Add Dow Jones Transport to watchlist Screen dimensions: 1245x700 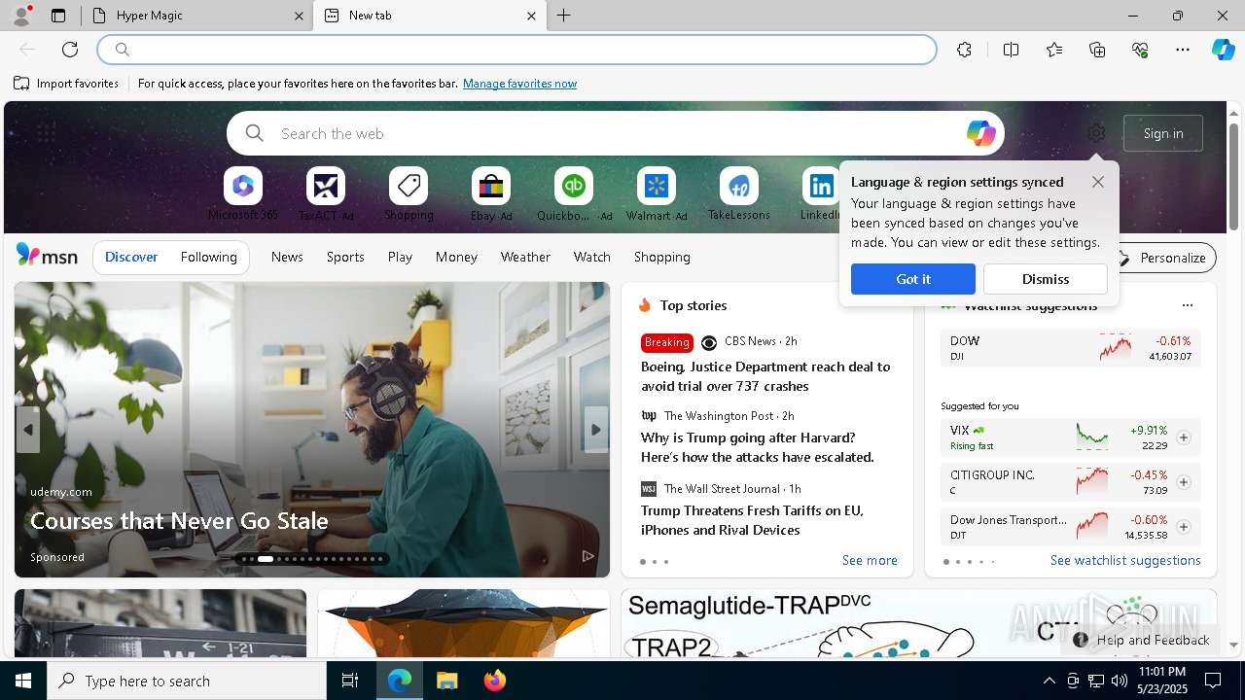1184,527
